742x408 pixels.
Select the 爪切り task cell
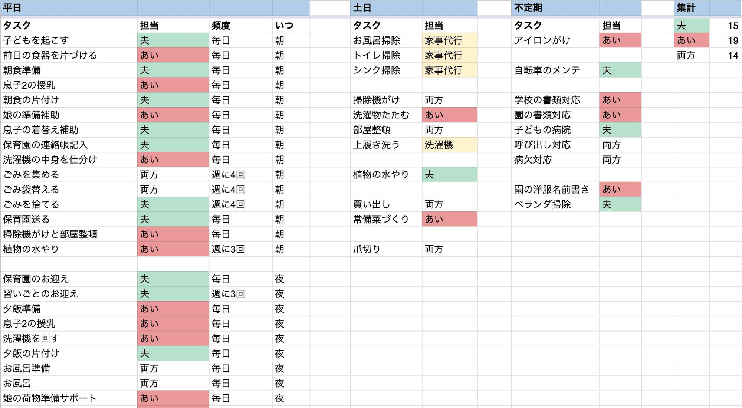pyautogui.click(x=386, y=249)
